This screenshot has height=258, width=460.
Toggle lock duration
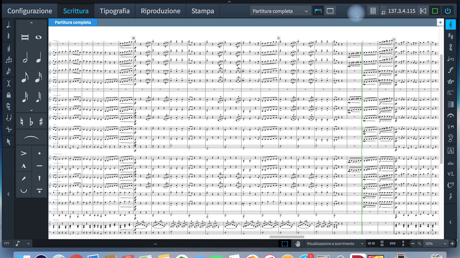click(x=9, y=95)
